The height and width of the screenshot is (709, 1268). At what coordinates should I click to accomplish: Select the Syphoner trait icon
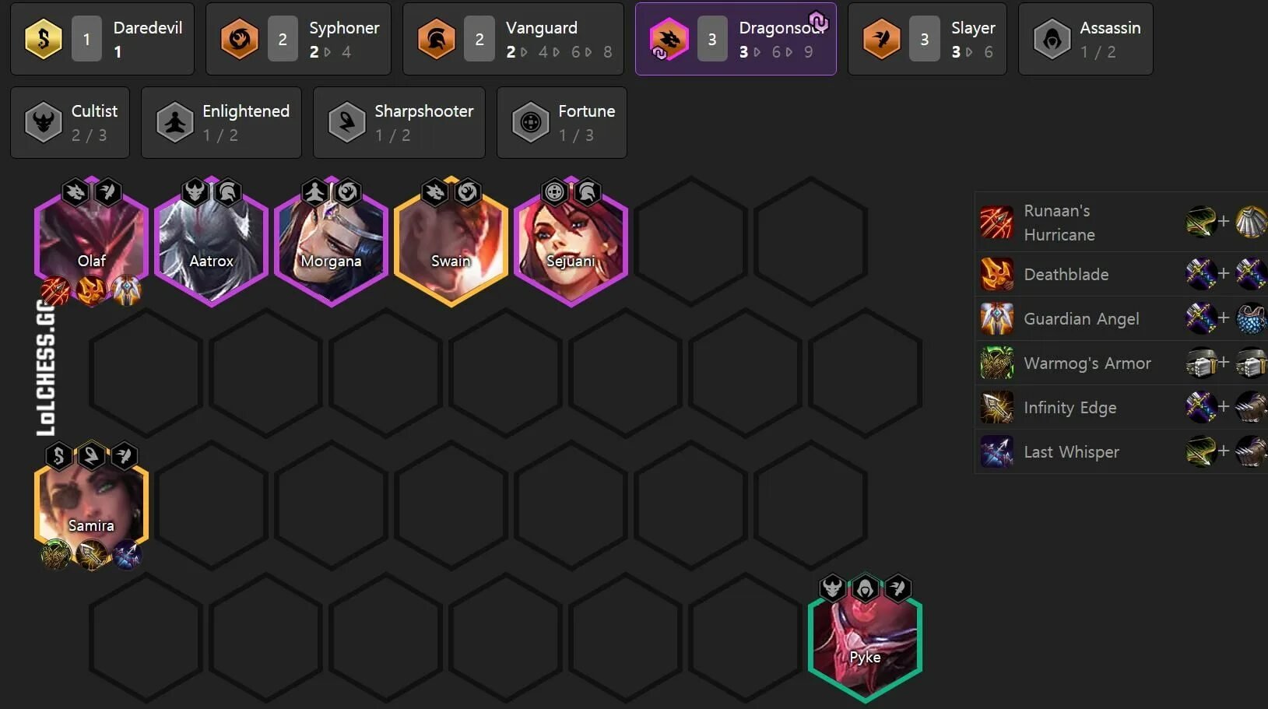(239, 39)
